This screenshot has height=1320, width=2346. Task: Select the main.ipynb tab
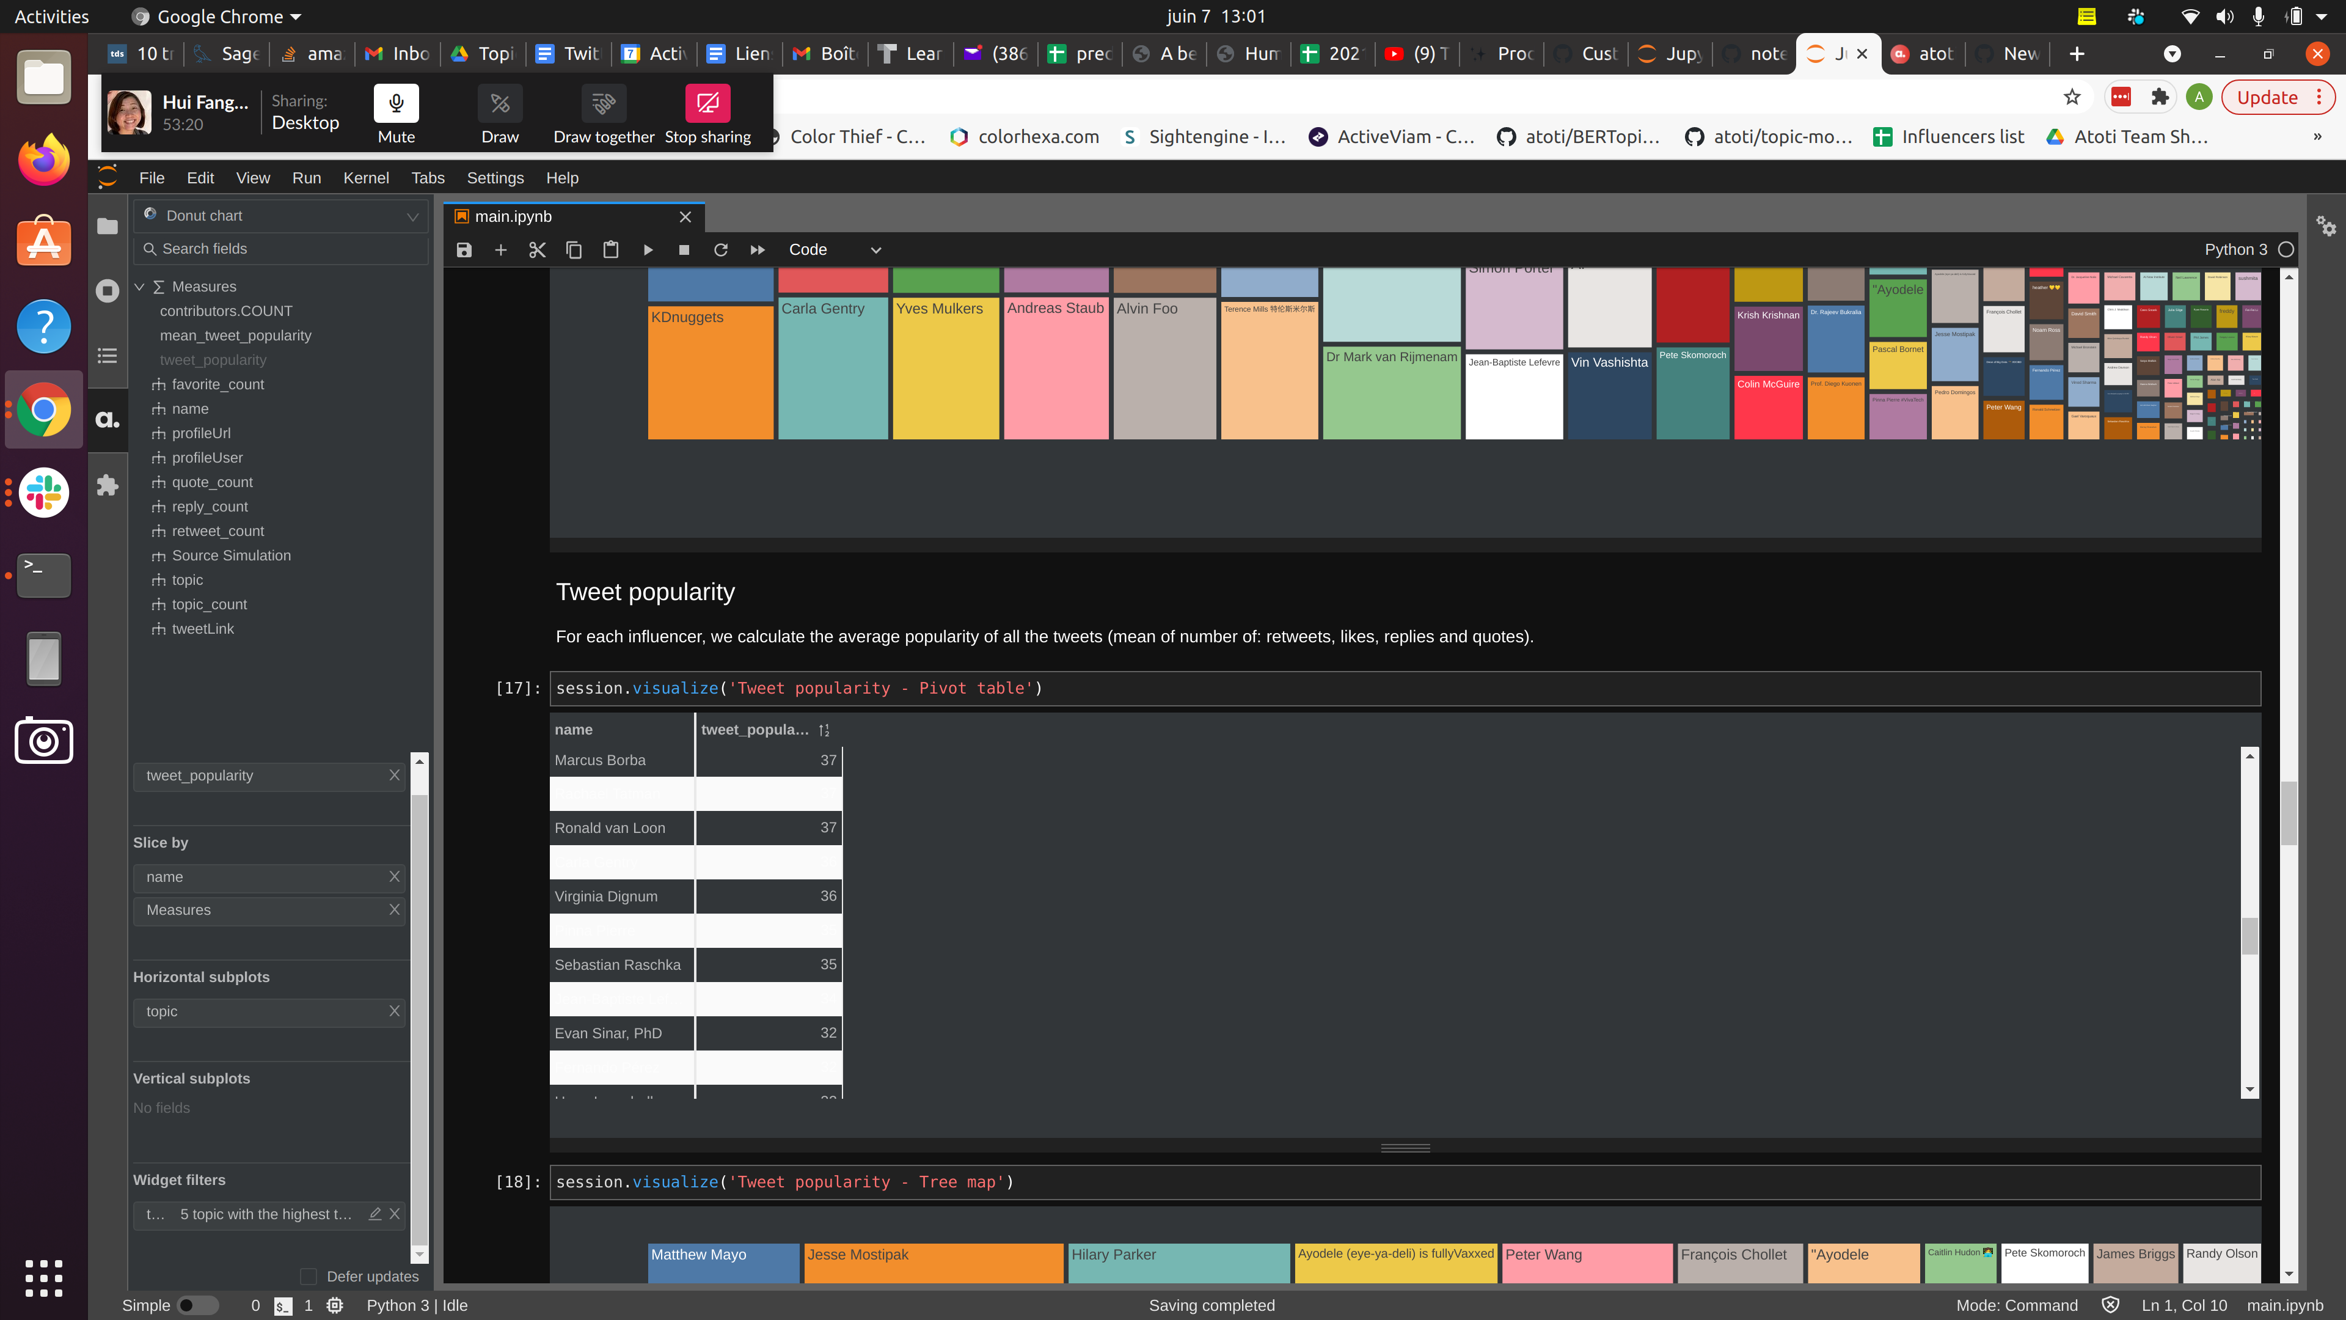click(514, 217)
